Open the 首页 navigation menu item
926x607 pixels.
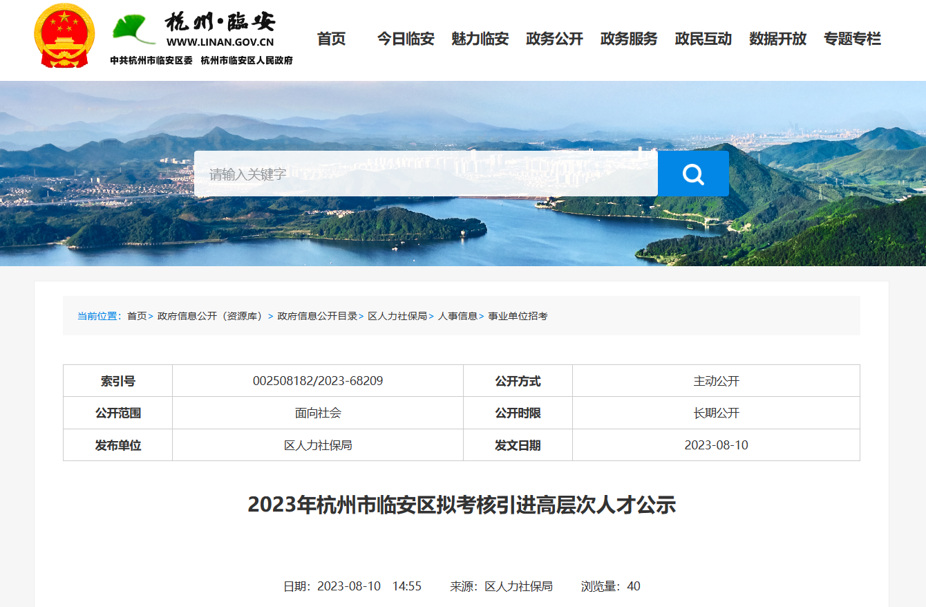331,39
